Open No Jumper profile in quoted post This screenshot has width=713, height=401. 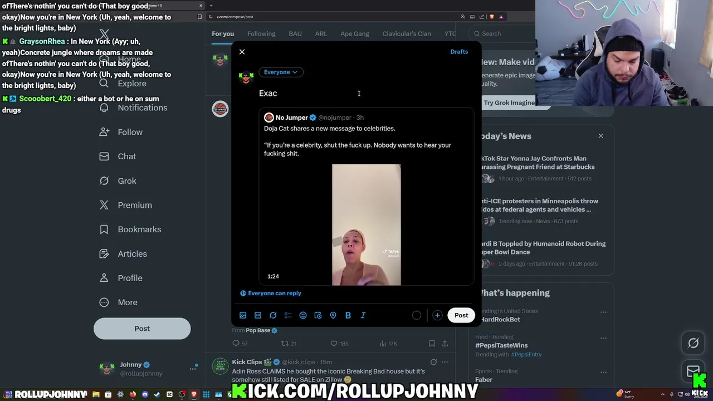(x=291, y=118)
